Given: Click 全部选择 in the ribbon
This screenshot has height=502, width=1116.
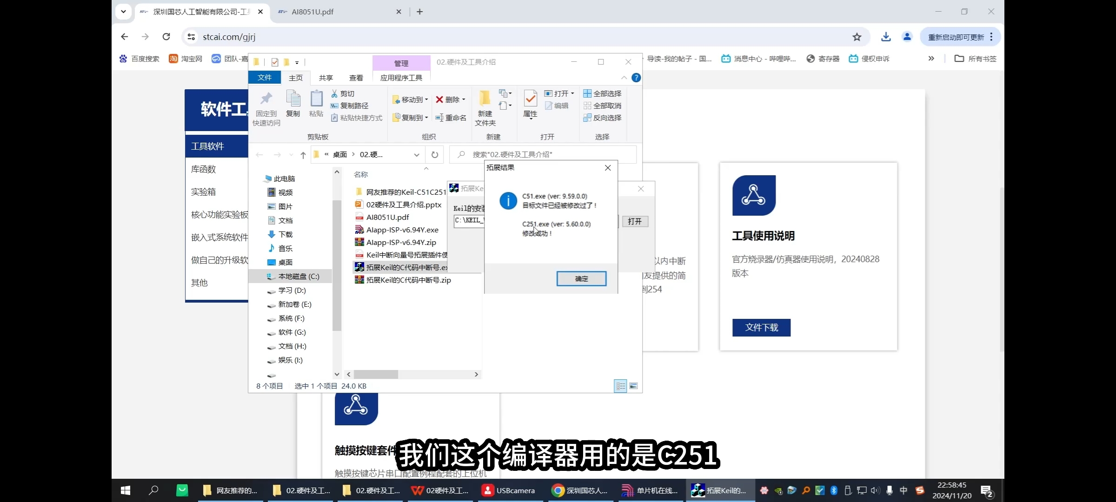Looking at the screenshot, I should pyautogui.click(x=602, y=93).
